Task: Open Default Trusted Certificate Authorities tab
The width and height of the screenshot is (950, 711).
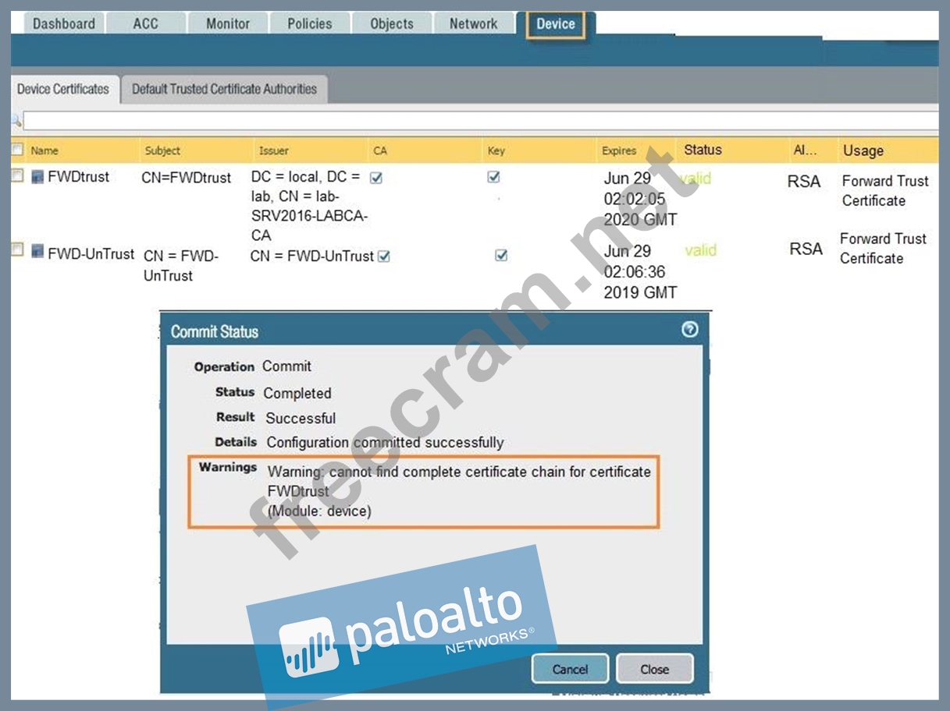Action: pyautogui.click(x=224, y=89)
